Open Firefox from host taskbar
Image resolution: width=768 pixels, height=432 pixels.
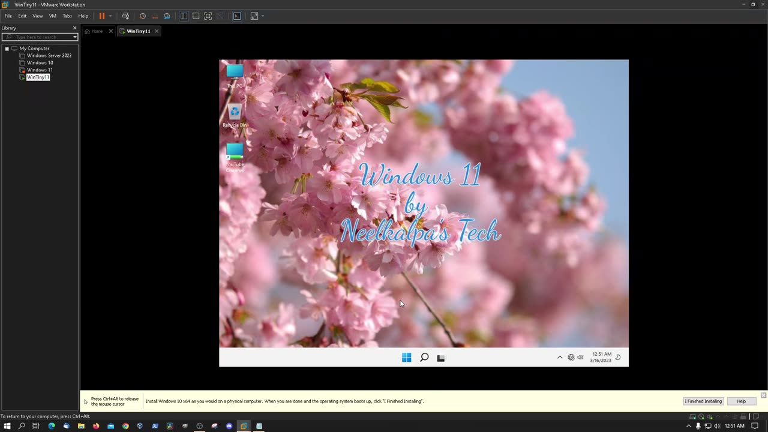[x=96, y=426]
